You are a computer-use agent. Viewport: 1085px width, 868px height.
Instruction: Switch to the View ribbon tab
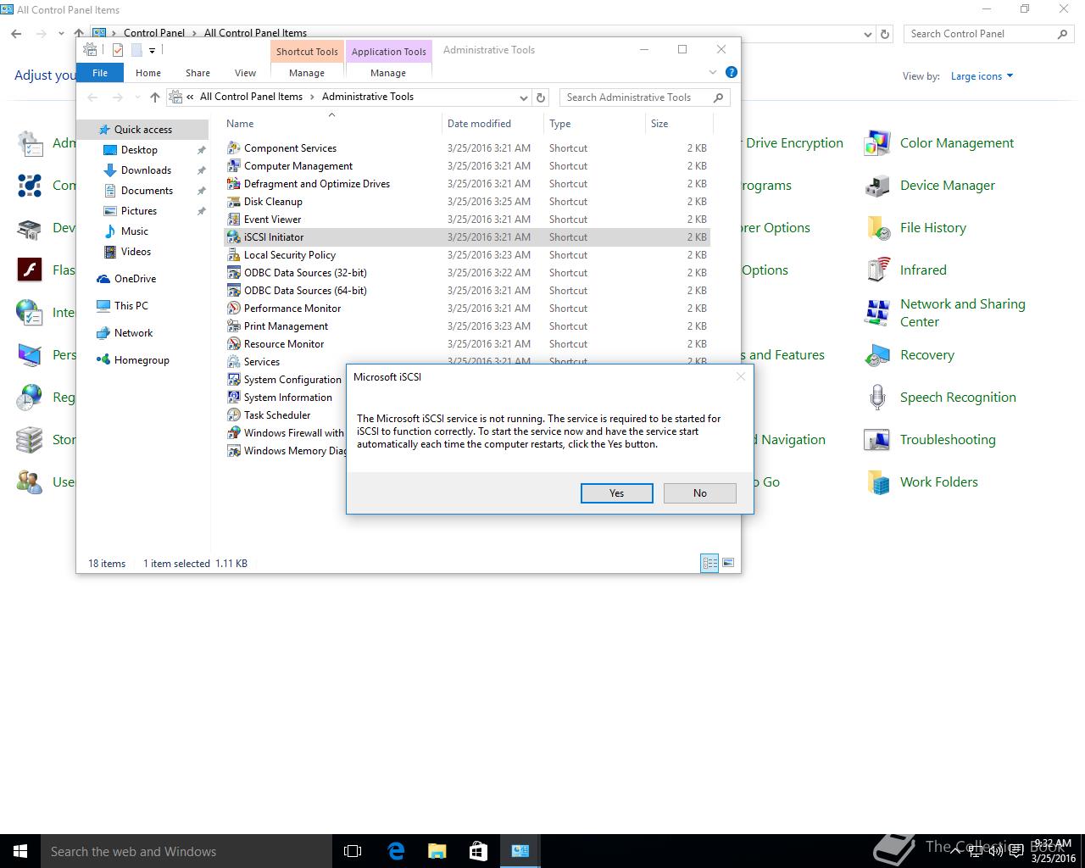tap(245, 73)
